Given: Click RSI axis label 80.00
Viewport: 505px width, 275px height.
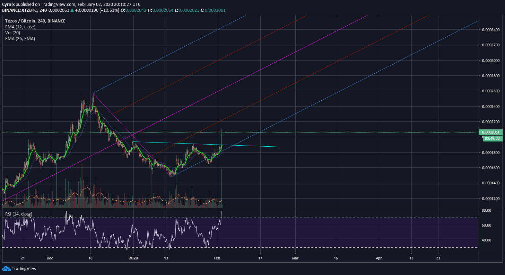Looking at the screenshot, I should [x=487, y=210].
